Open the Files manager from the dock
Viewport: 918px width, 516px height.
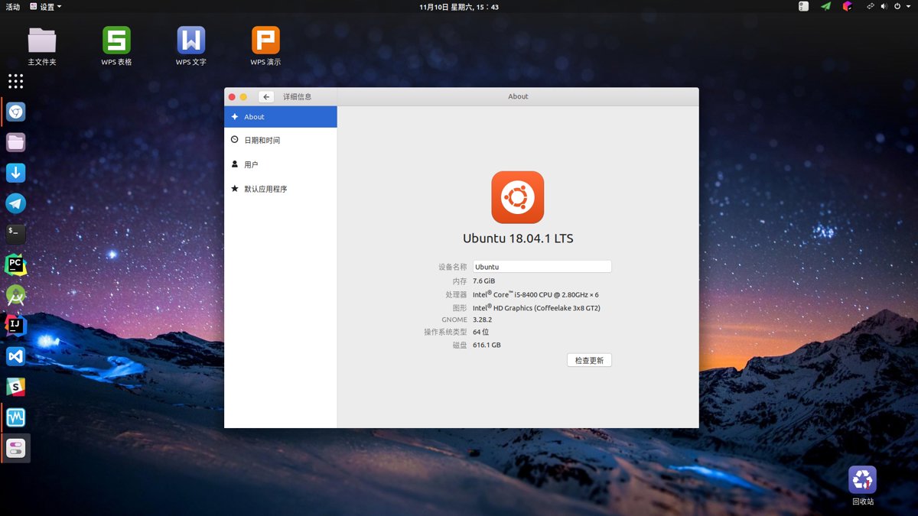pos(16,142)
